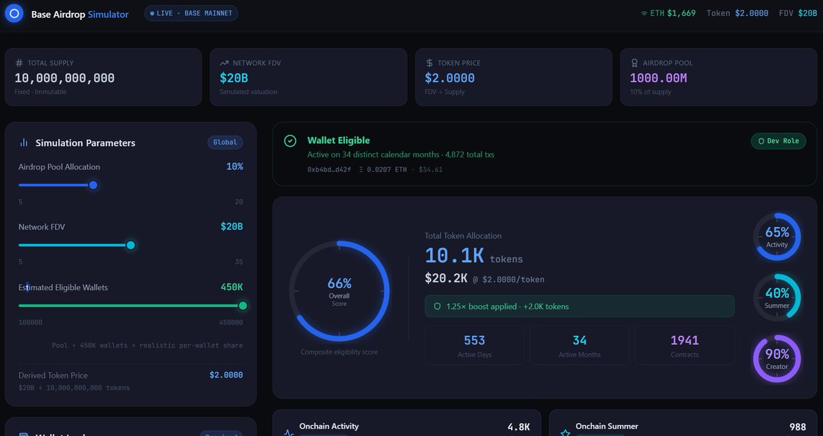Screen dimensions: 823x436
Task: Click the ETH $1,669 price readout
Action: 673,14
